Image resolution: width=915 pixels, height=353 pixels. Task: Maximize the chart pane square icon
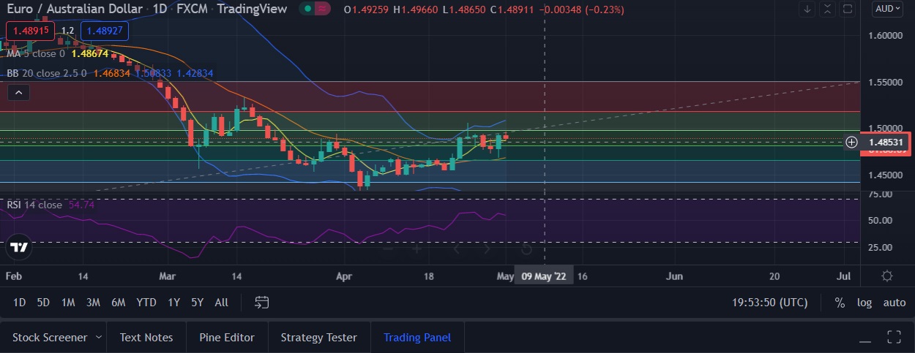[x=848, y=10]
